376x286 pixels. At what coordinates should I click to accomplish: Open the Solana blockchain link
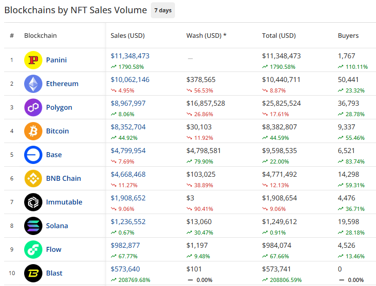57,226
